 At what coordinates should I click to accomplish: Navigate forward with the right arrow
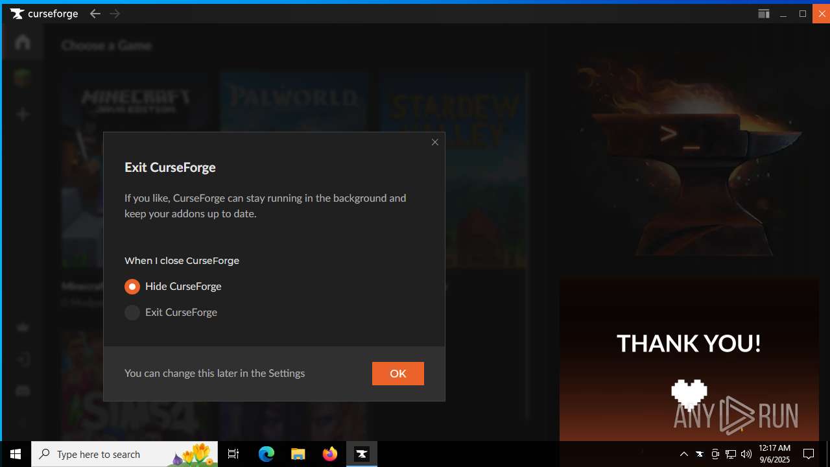115,14
